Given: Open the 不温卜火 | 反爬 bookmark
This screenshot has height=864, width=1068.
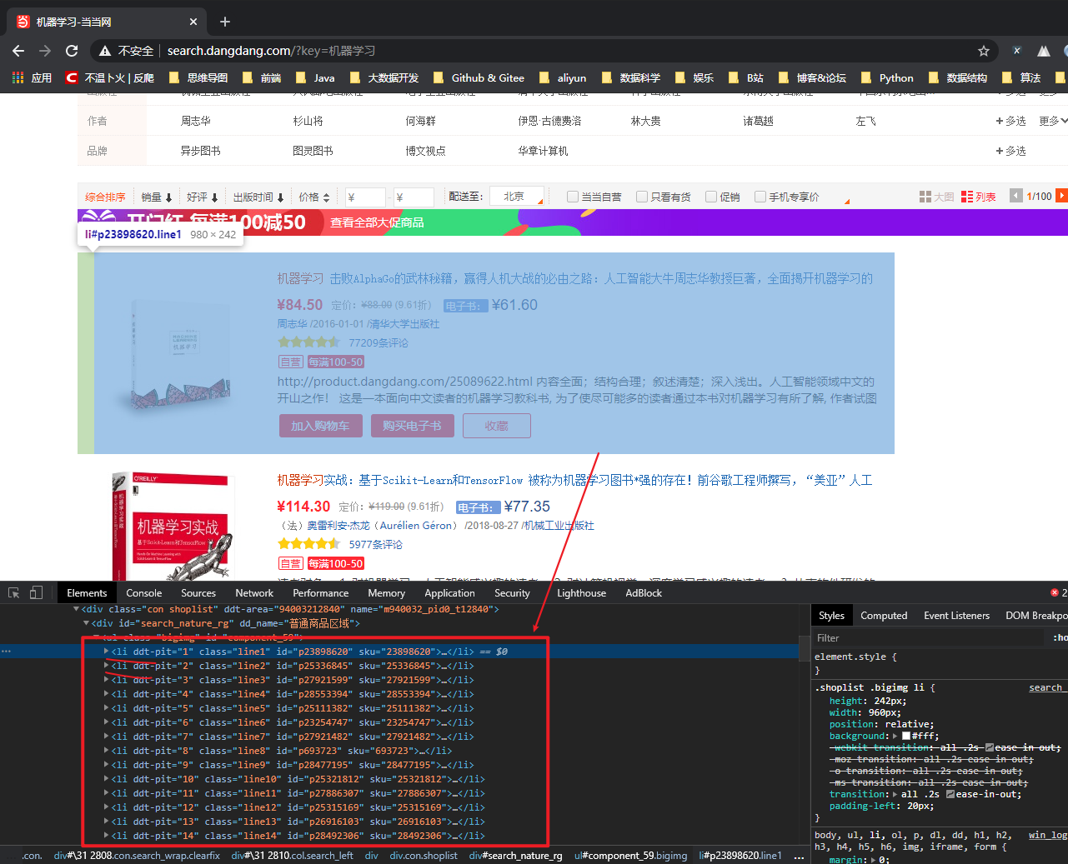Looking at the screenshot, I should (110, 77).
